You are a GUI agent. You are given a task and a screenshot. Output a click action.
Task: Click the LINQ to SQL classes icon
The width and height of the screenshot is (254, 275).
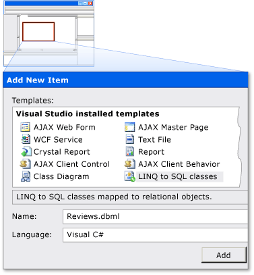(x=130, y=176)
